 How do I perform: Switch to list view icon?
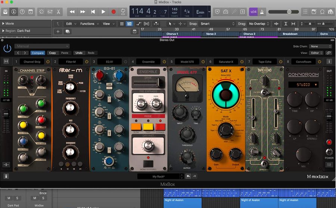click(x=129, y=24)
